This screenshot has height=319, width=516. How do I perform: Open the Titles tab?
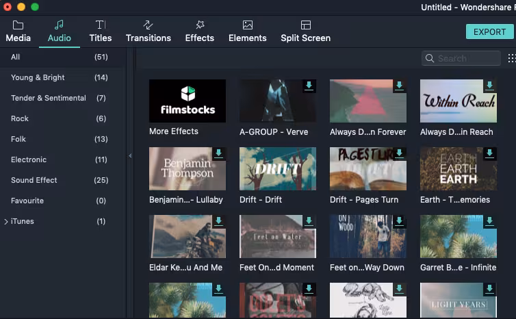(x=101, y=31)
